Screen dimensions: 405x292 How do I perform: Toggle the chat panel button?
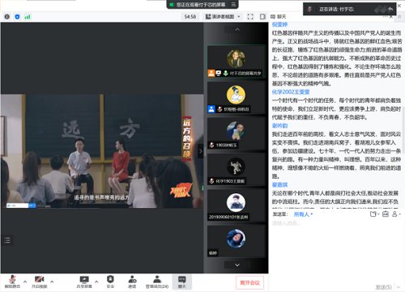click(x=182, y=281)
